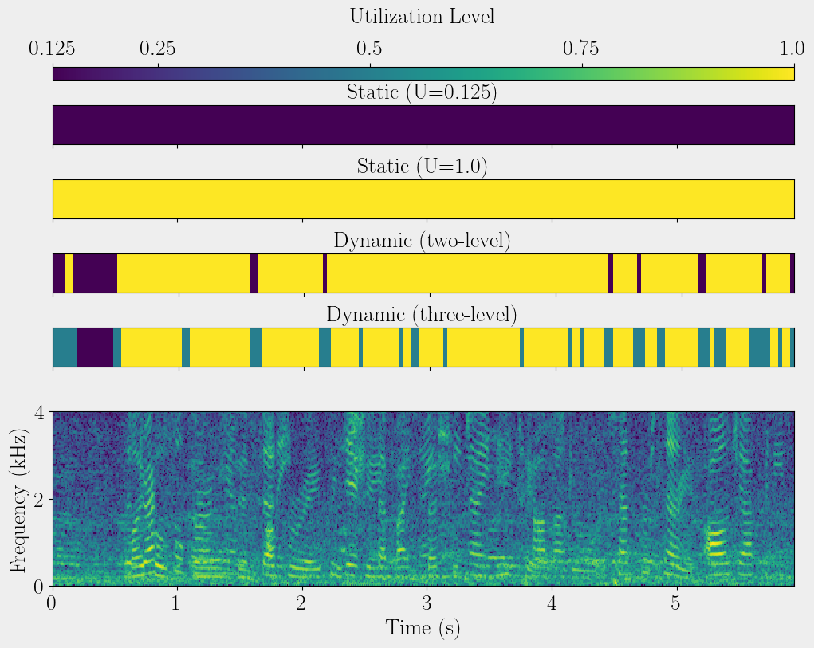Click the Utilization Level colorbar title
Viewport: 814px width, 648px height.
(x=422, y=16)
